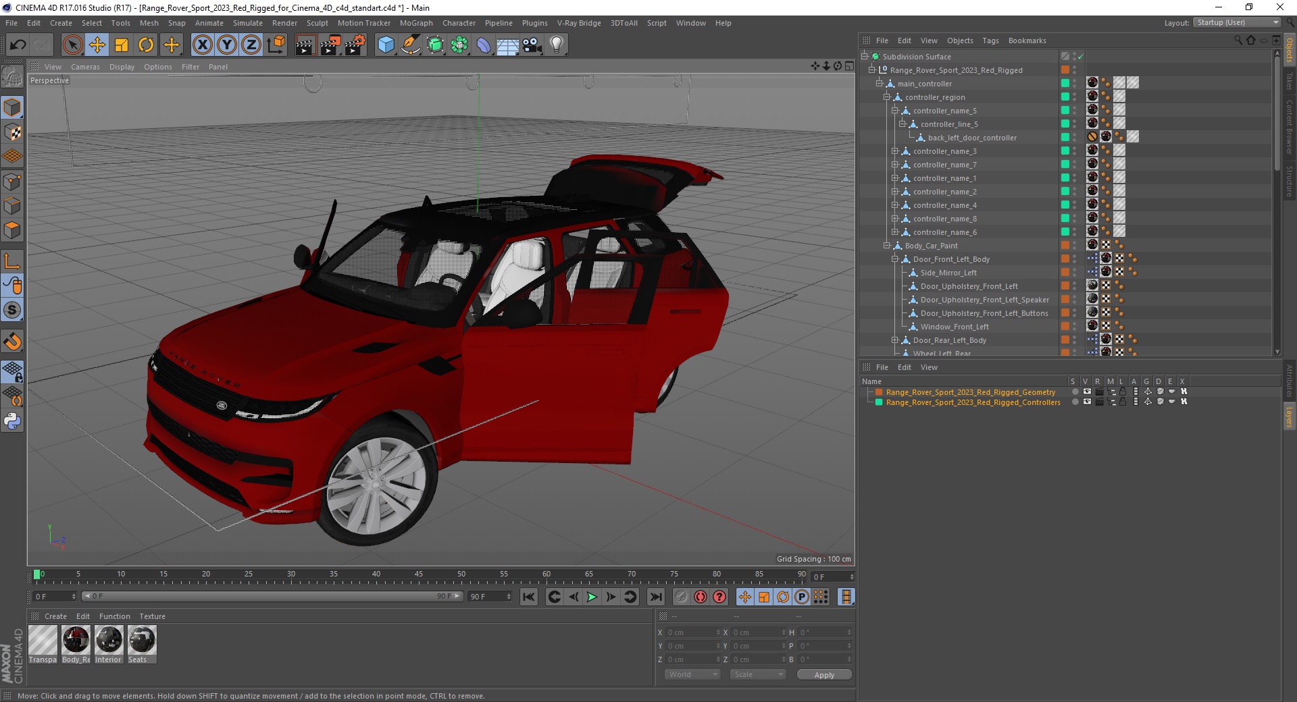Switch to Points mode
Viewport: 1297px width, 702px height.
click(12, 182)
